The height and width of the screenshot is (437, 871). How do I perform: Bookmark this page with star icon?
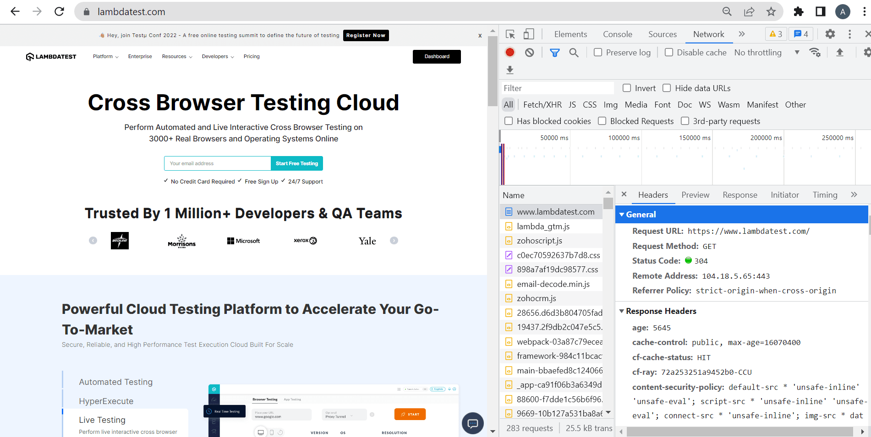[771, 11]
